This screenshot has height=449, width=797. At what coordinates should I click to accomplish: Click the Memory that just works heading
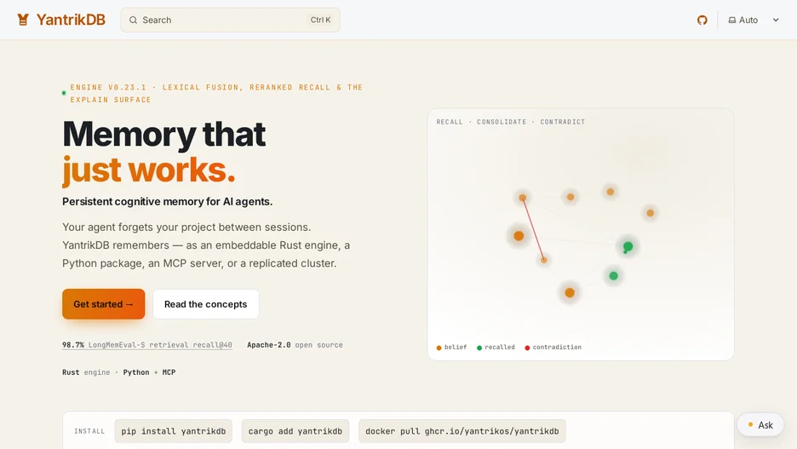164,152
